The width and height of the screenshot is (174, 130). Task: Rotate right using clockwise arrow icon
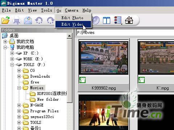pyautogui.click(x=50, y=20)
